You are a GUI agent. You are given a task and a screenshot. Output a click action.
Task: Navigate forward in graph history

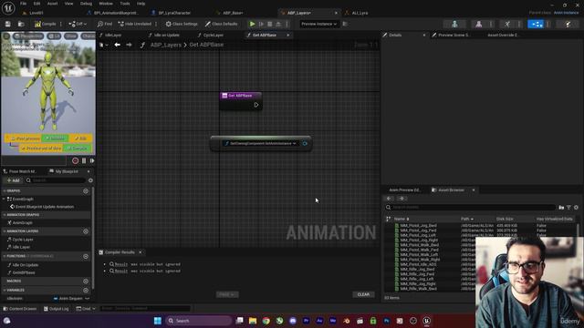[129, 45]
